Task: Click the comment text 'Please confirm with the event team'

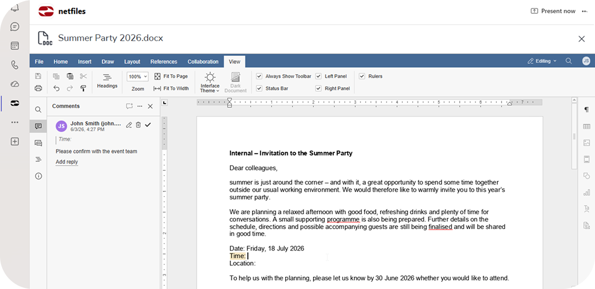Action: click(x=97, y=151)
